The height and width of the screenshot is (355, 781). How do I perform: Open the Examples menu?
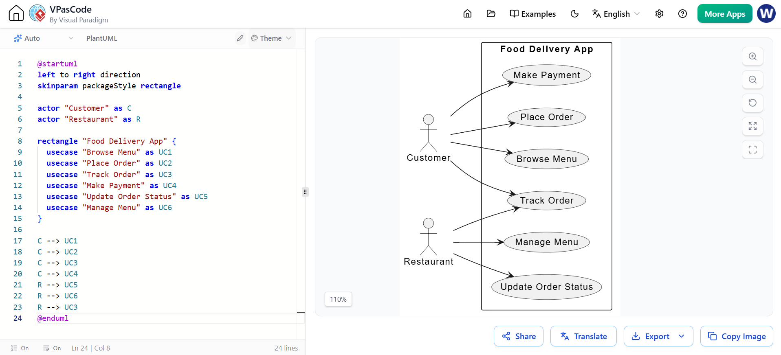point(532,14)
